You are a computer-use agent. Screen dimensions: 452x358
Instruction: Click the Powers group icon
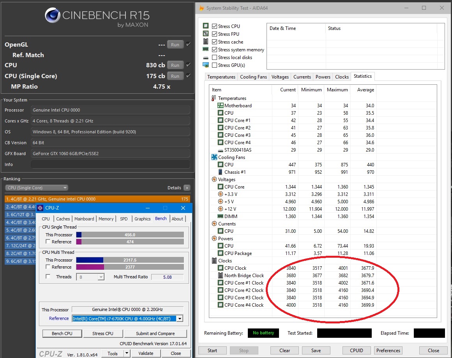tap(214, 238)
